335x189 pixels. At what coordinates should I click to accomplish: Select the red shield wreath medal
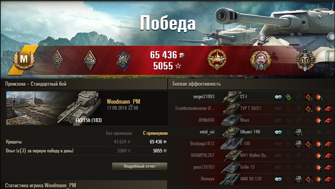pos(261,60)
